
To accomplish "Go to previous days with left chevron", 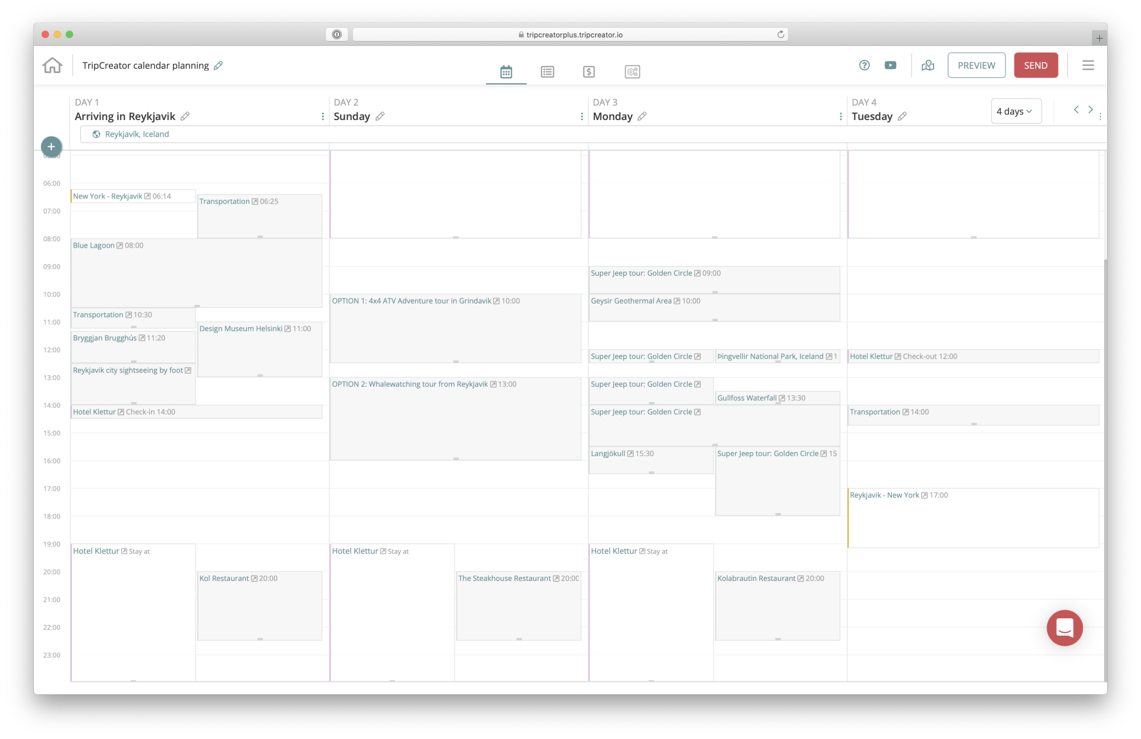I will (x=1076, y=109).
